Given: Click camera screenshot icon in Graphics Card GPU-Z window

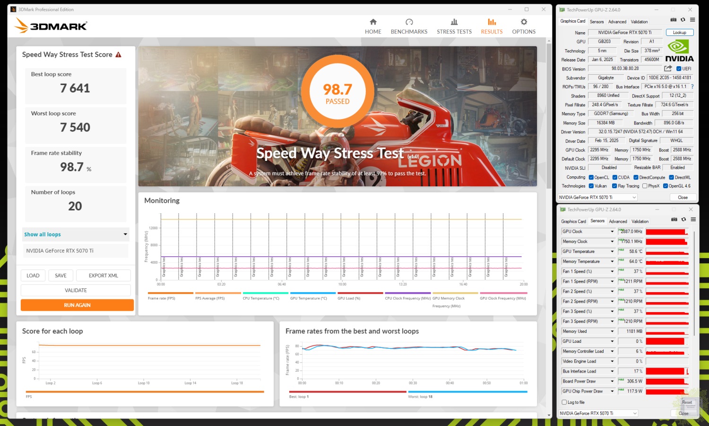Looking at the screenshot, I should coord(674,20).
